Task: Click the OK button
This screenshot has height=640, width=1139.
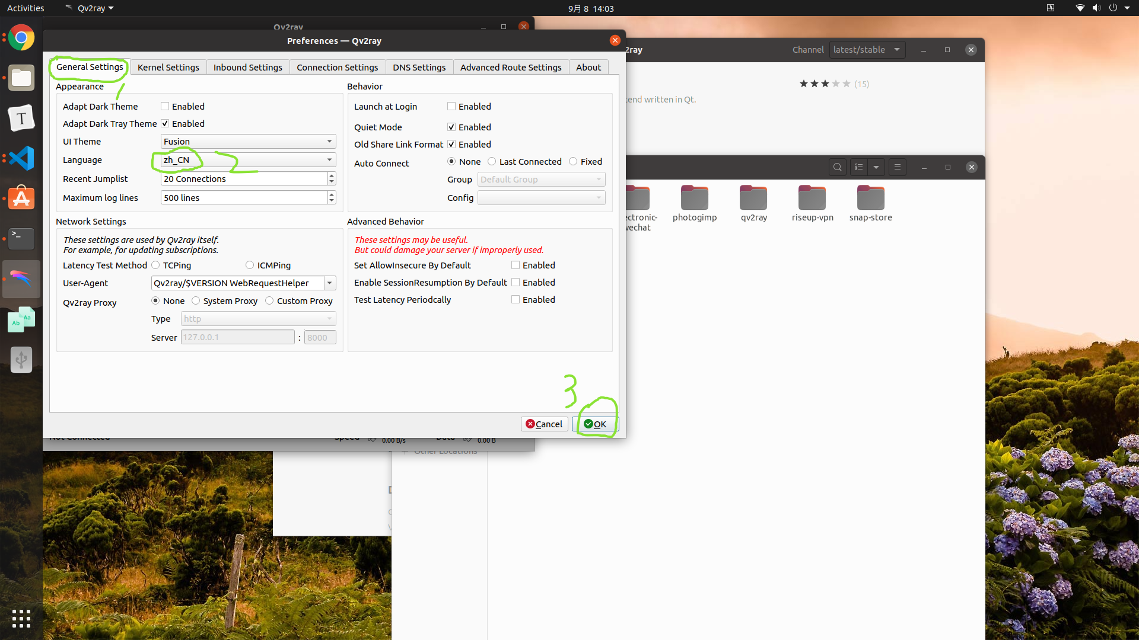Action: [596, 424]
